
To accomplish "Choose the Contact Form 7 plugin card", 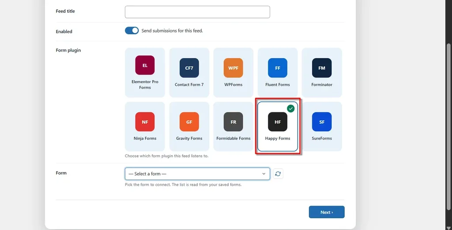I will point(189,73).
